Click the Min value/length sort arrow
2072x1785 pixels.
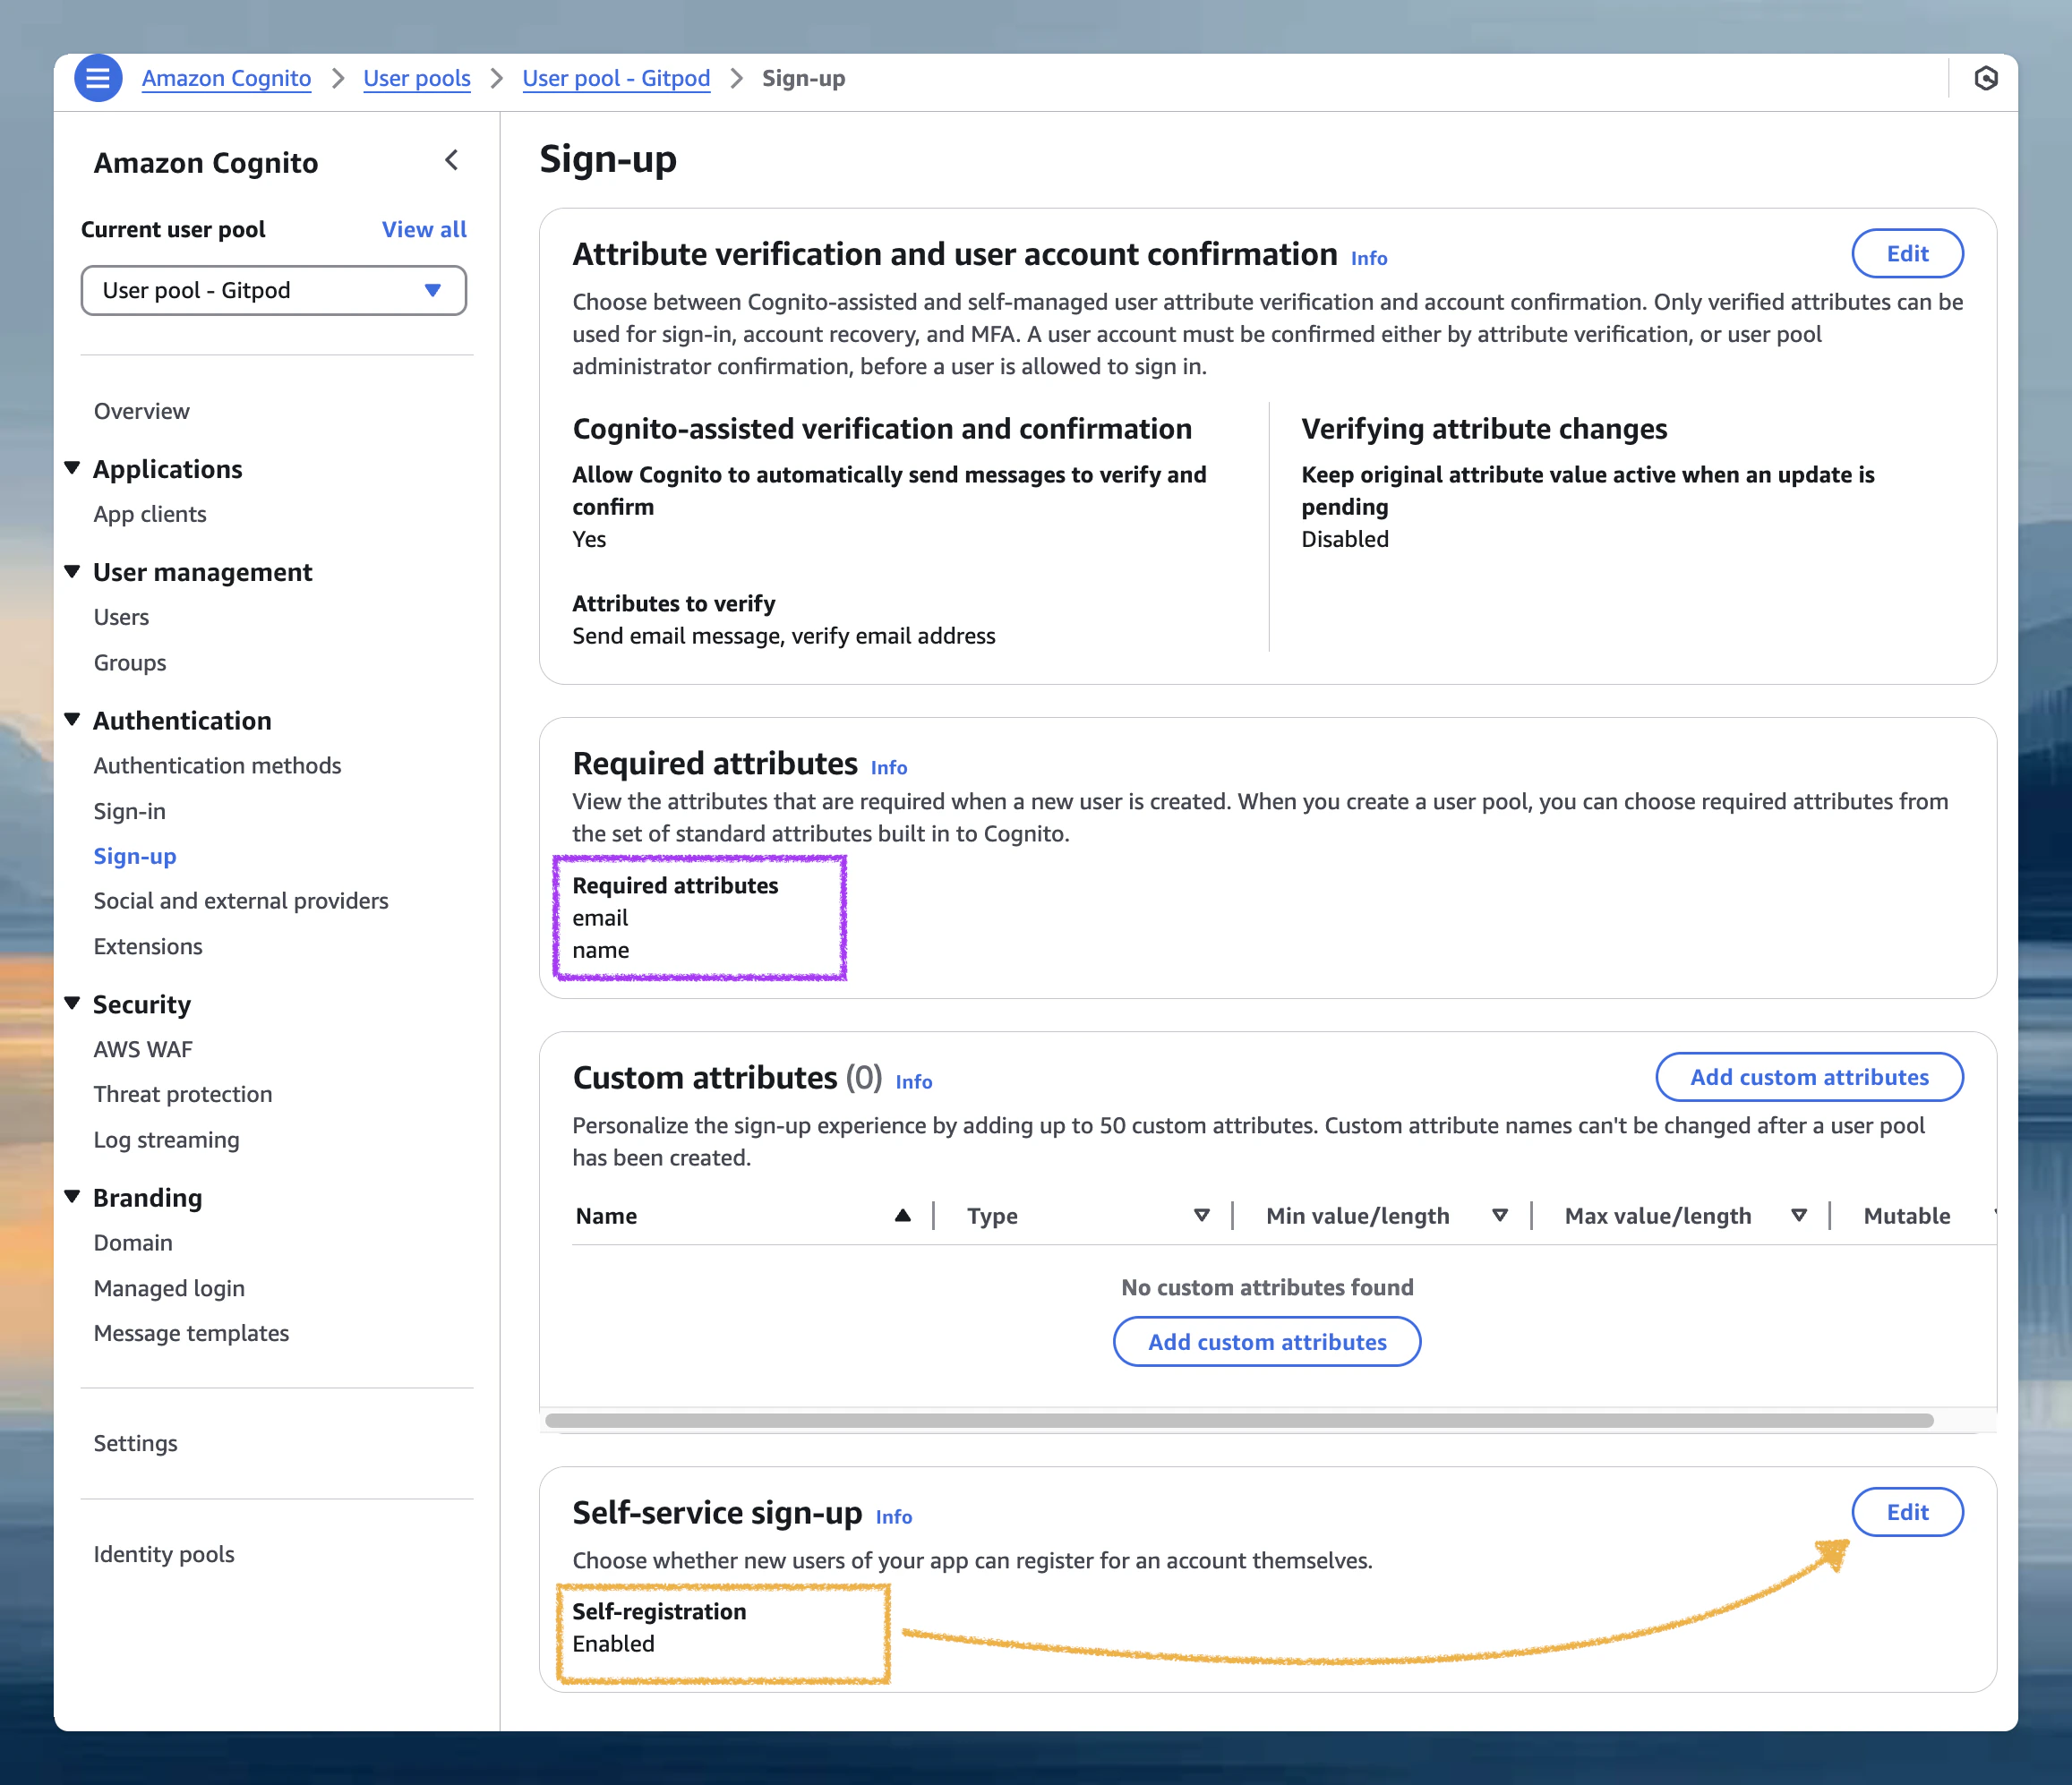coord(1499,1215)
